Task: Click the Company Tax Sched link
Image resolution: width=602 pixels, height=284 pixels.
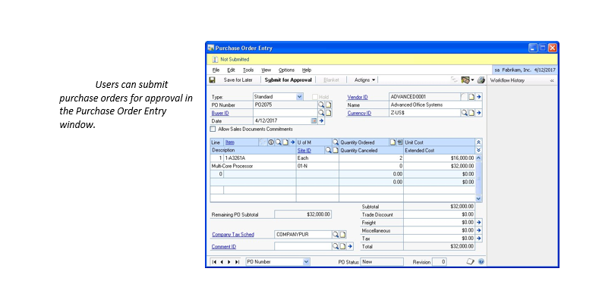Action: [233, 235]
